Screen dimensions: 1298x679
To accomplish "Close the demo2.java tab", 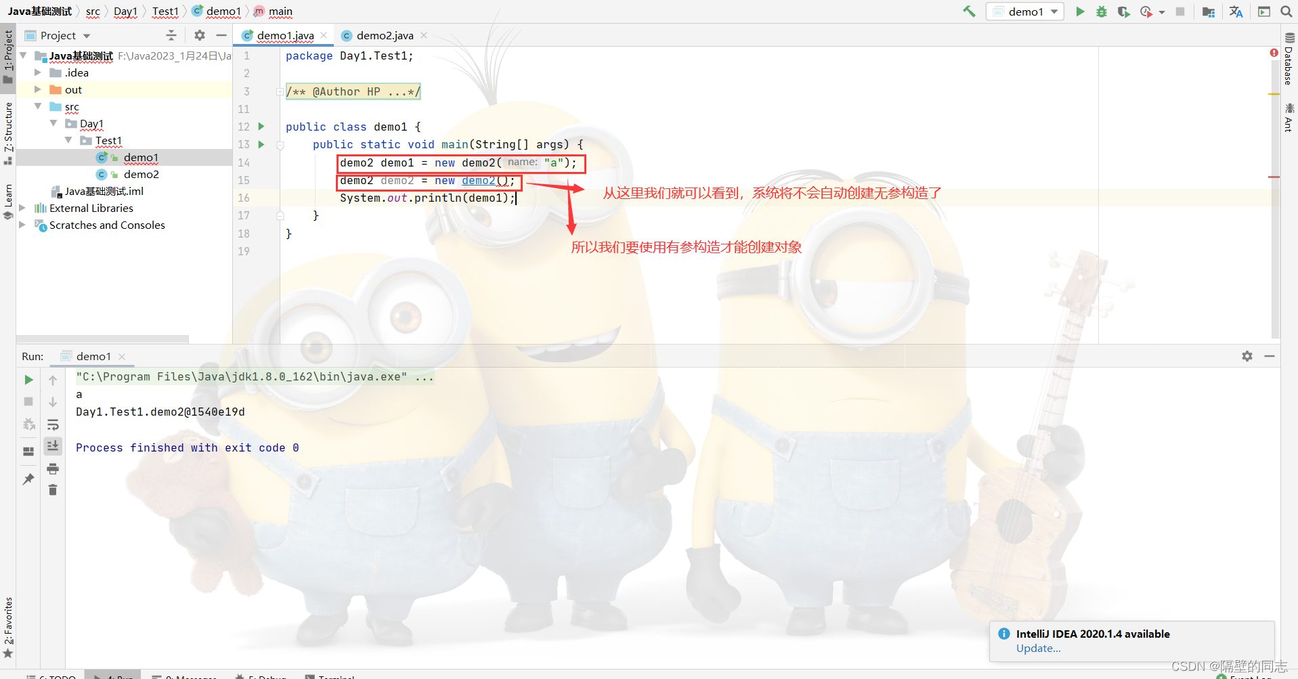I will [424, 35].
